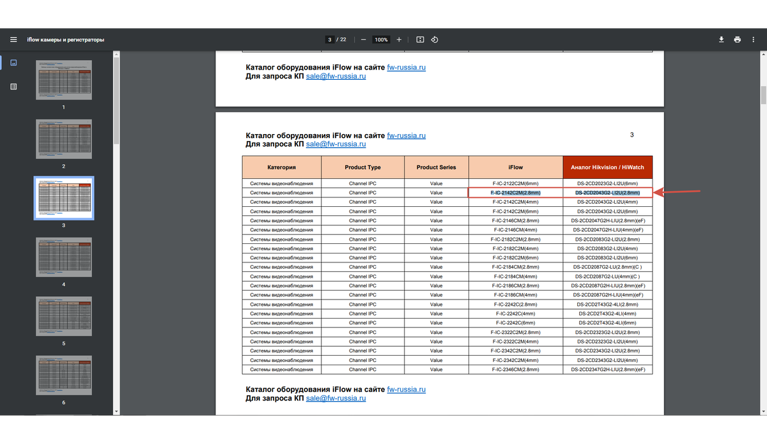Click the iFlow column header
Image resolution: width=767 pixels, height=431 pixels.
point(516,167)
